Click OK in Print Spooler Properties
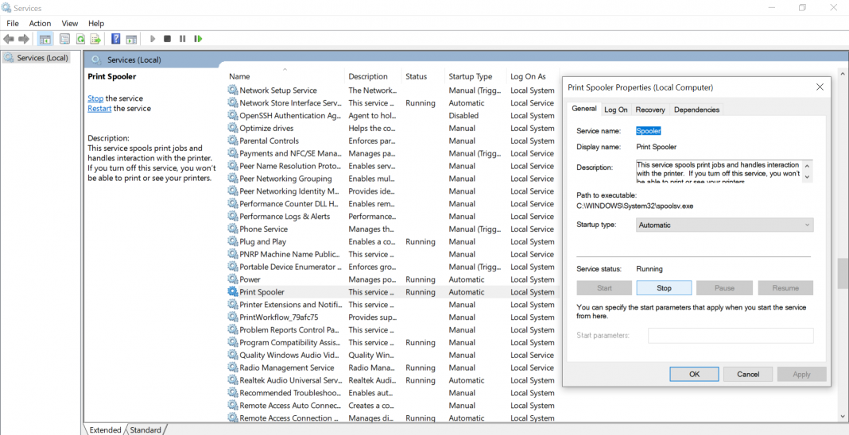 [694, 374]
